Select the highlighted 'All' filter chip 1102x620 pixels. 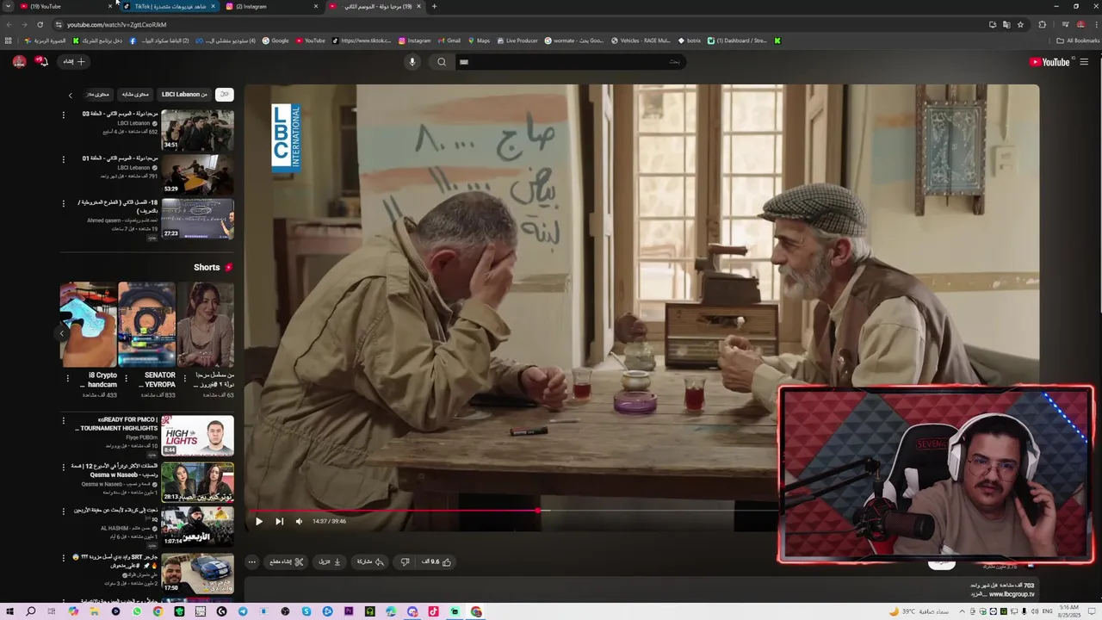pyautogui.click(x=224, y=95)
